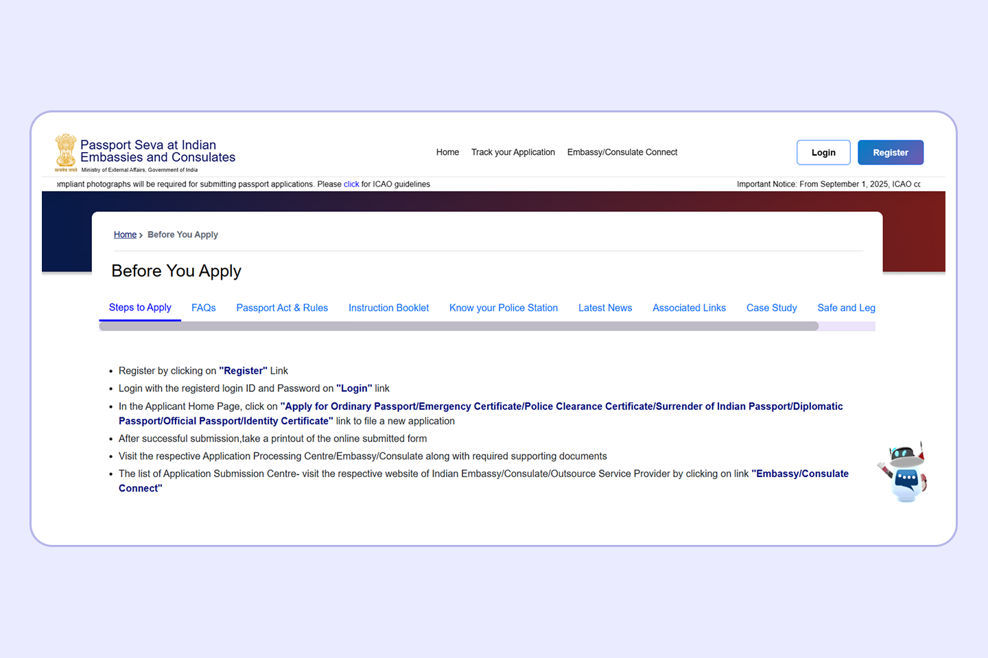Follow the 'click' link for ICAO guidelines

point(351,184)
